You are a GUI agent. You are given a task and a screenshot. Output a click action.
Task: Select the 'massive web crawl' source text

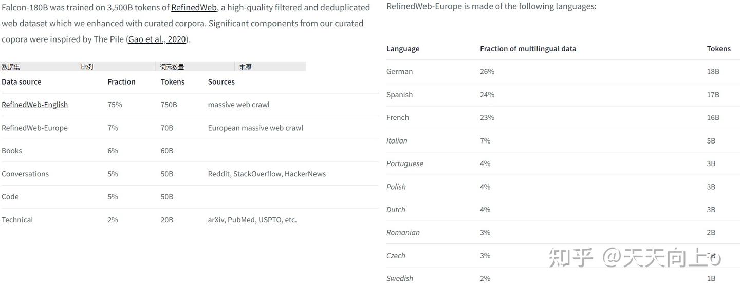click(238, 105)
